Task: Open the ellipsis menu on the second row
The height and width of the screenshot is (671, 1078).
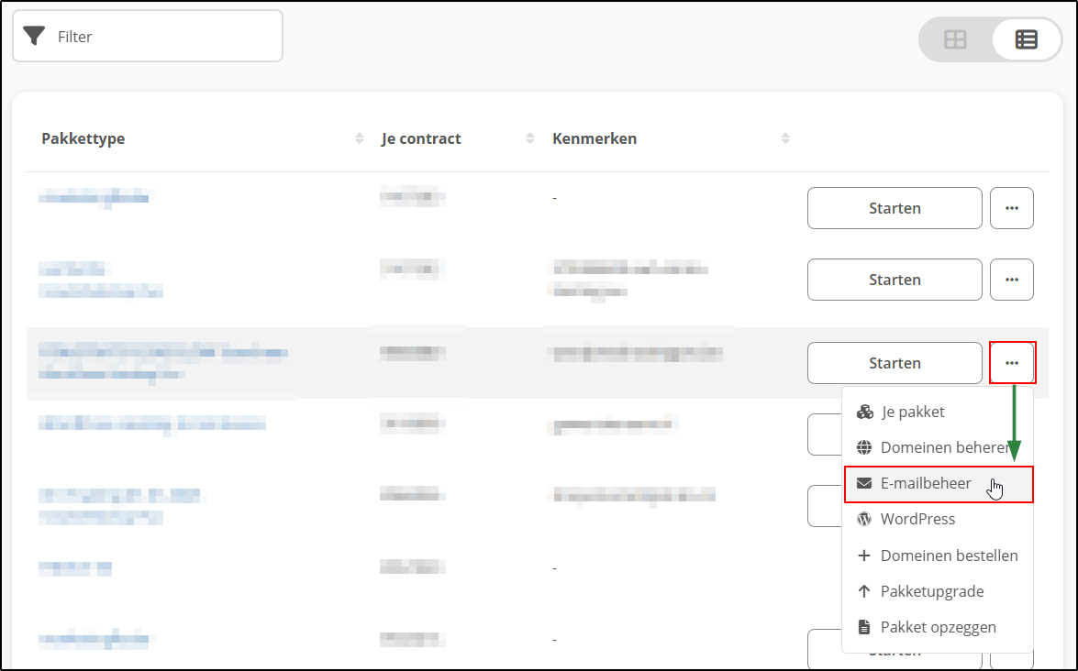Action: [1012, 280]
